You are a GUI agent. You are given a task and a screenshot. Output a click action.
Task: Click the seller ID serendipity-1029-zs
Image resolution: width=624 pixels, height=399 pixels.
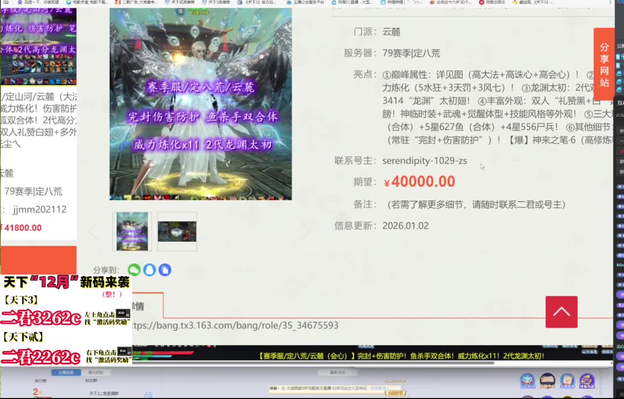pos(425,161)
